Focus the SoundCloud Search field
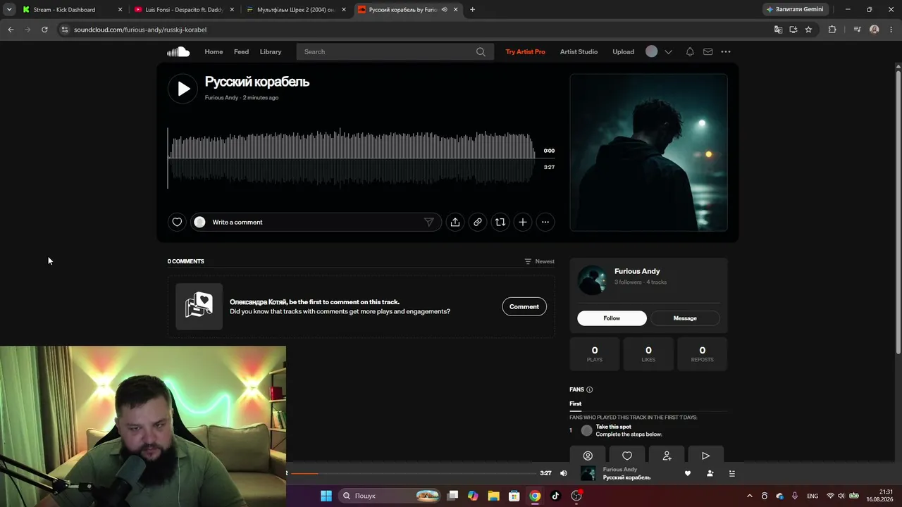This screenshot has height=507, width=902. pyautogui.click(x=395, y=51)
